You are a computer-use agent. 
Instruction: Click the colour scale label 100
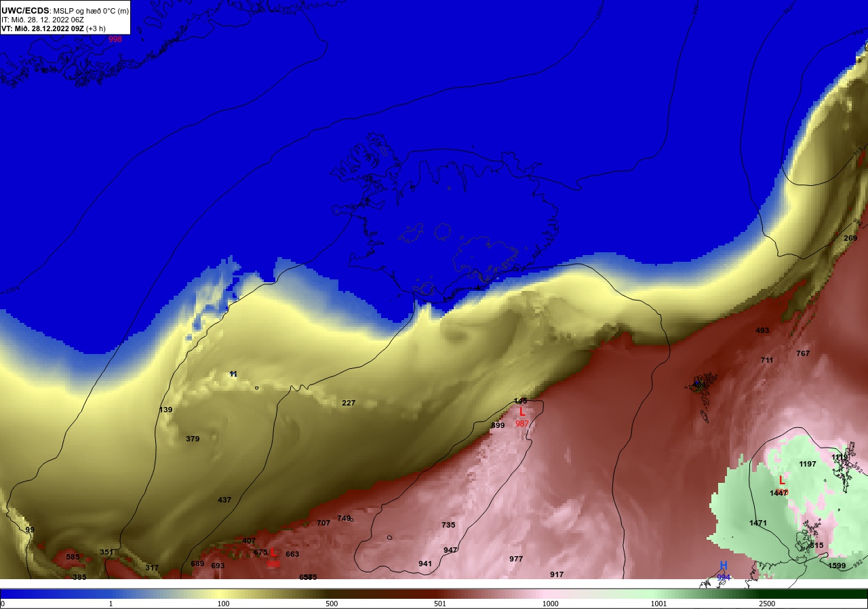(x=223, y=604)
